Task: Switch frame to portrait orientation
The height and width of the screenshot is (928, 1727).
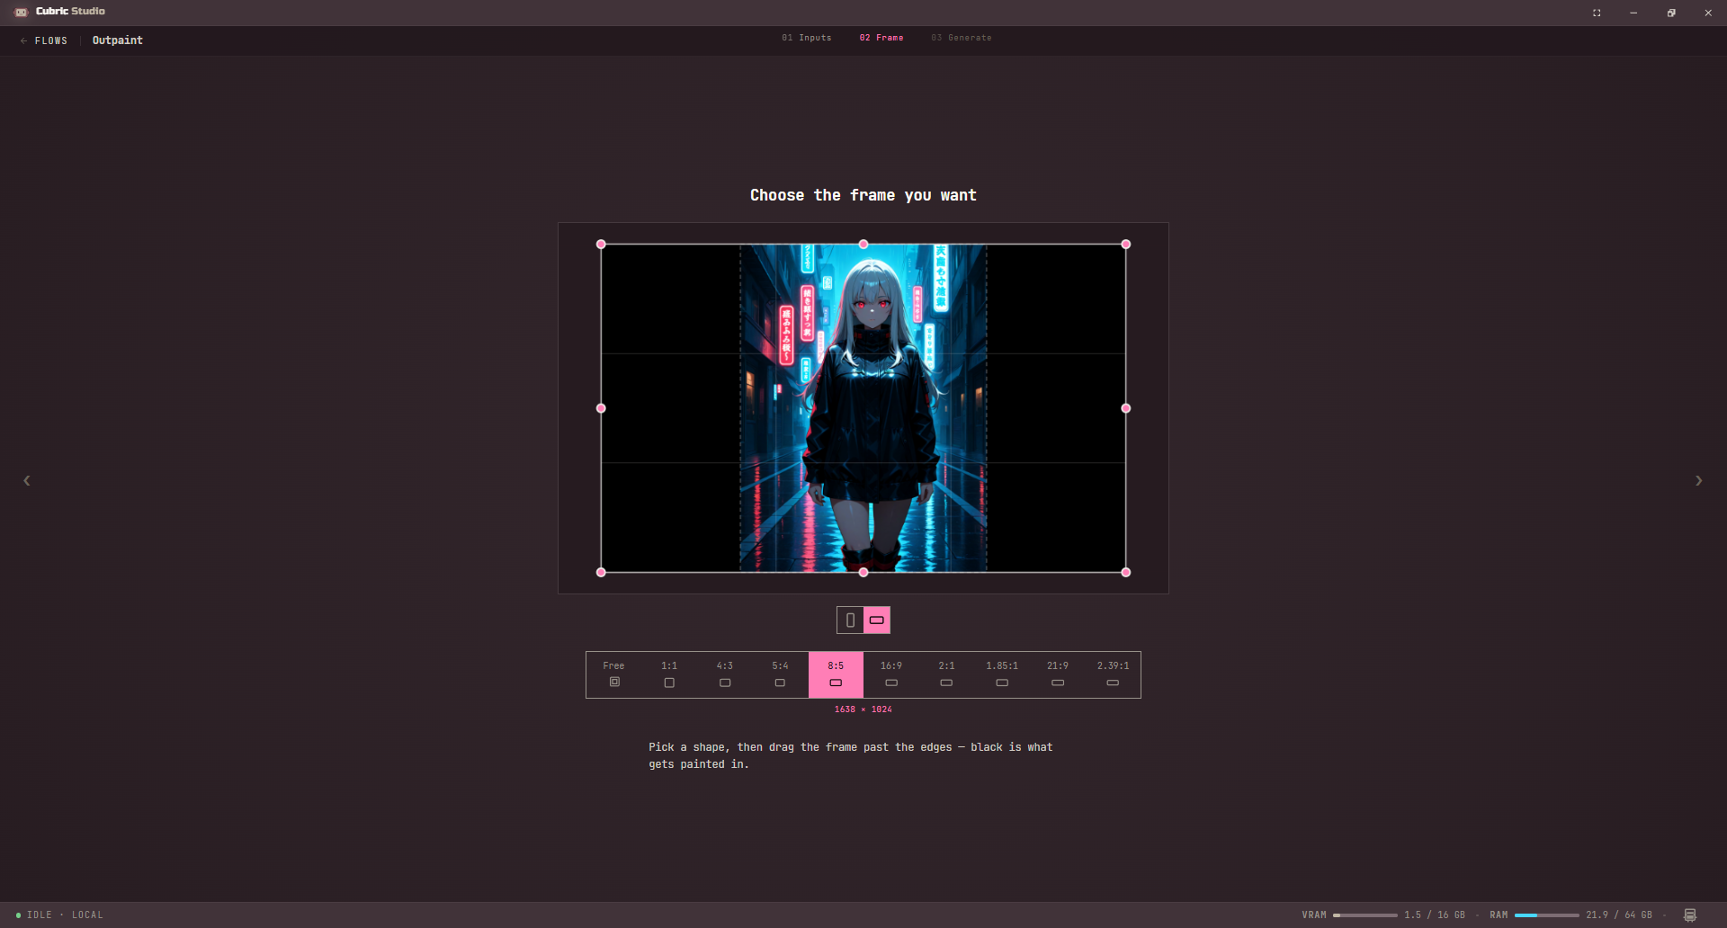Action: [850, 620]
